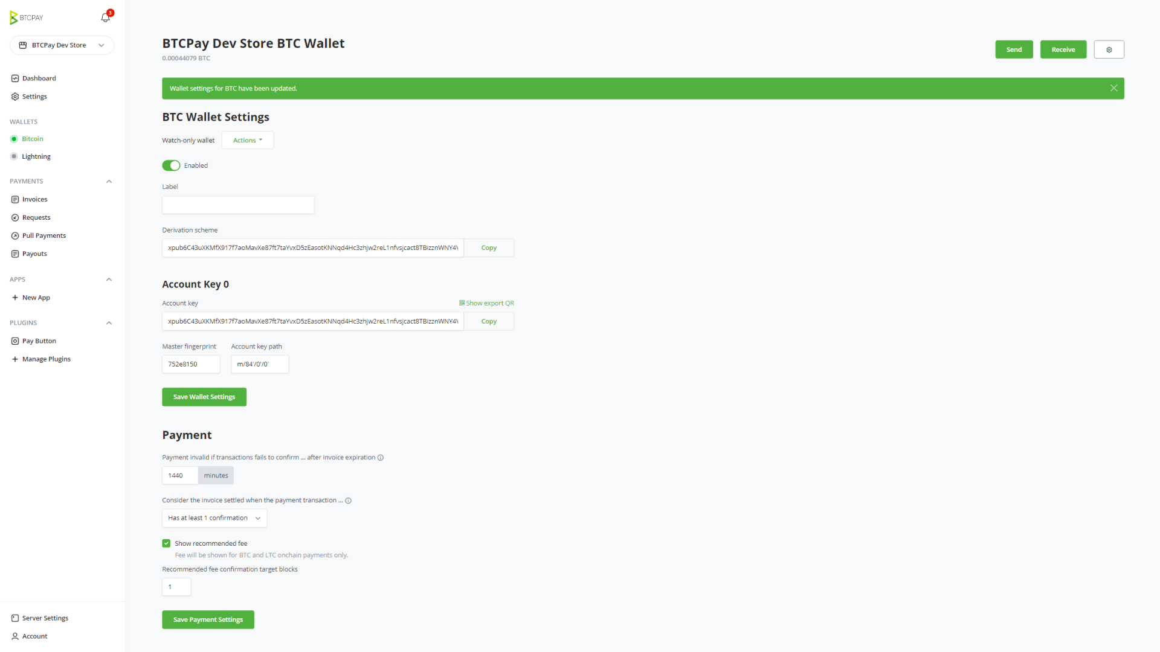The image size is (1160, 652).
Task: Click the Pay Button plugin icon
Action: click(15, 340)
